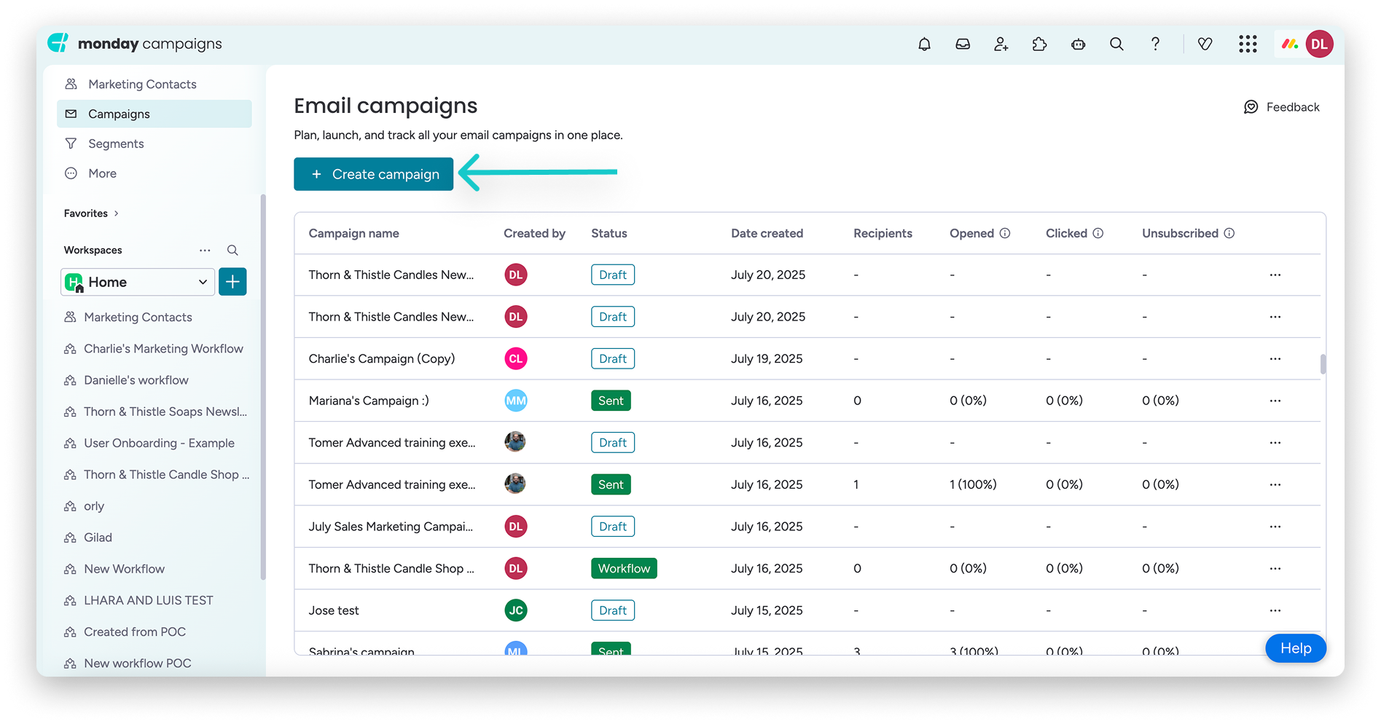
Task: Click the campaigns table vertical scrollbar
Action: click(x=1323, y=363)
